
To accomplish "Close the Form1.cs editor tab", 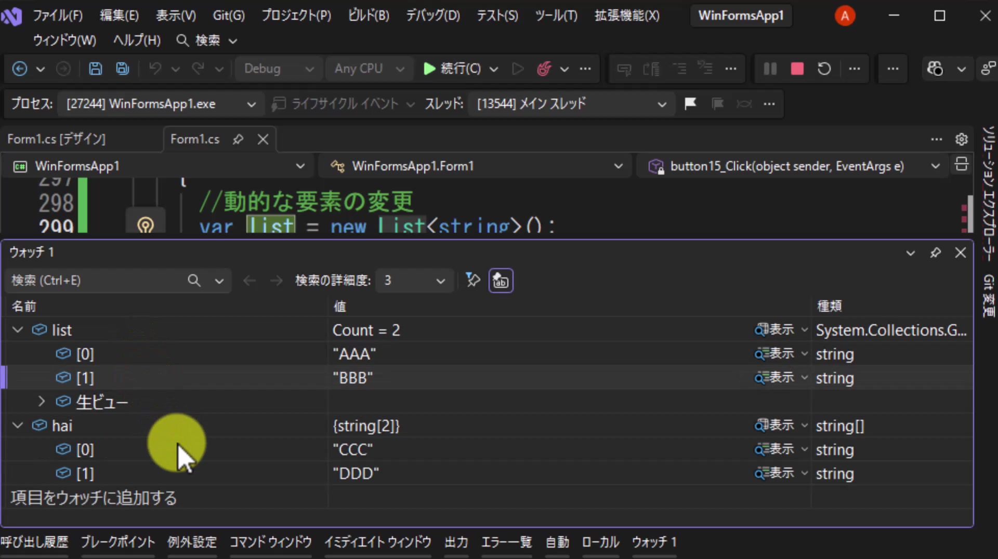I will tap(263, 139).
